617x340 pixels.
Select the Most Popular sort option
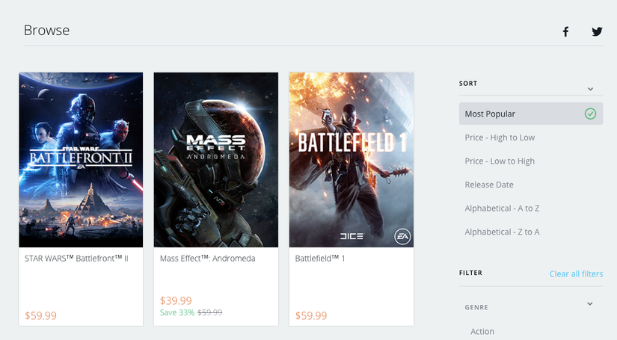click(x=490, y=114)
